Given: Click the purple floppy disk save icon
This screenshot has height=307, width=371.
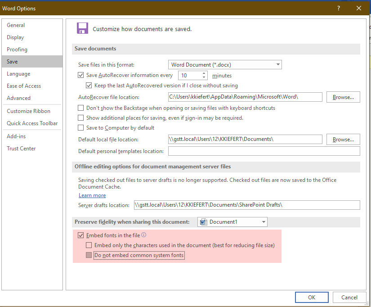Looking at the screenshot, I should [82, 28].
